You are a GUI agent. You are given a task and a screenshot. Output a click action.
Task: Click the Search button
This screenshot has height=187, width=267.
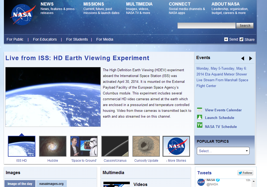(245, 26)
